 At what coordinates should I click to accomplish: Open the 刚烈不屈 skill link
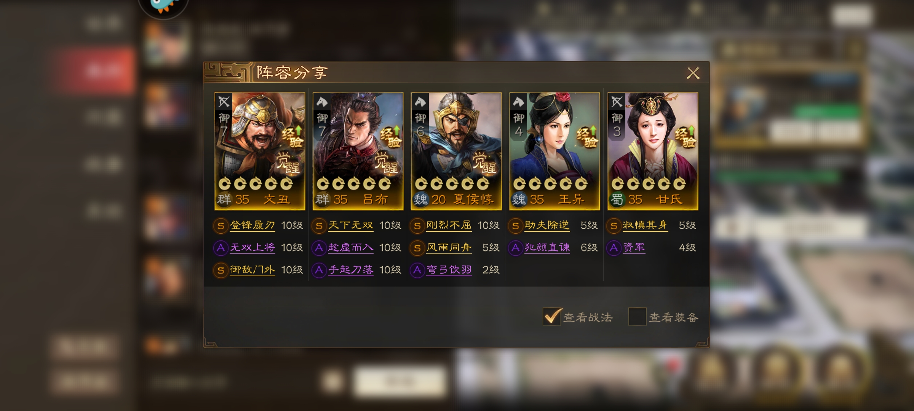click(x=449, y=225)
